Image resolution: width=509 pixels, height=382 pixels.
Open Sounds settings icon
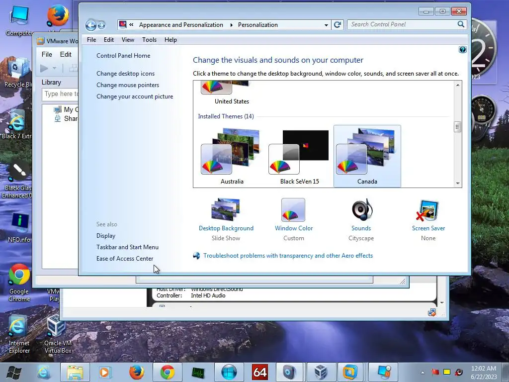click(362, 210)
